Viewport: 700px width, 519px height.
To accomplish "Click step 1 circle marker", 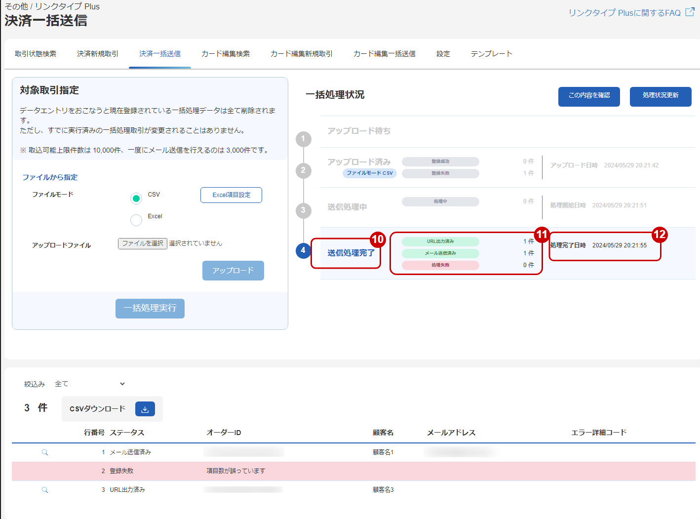I will pos(303,139).
